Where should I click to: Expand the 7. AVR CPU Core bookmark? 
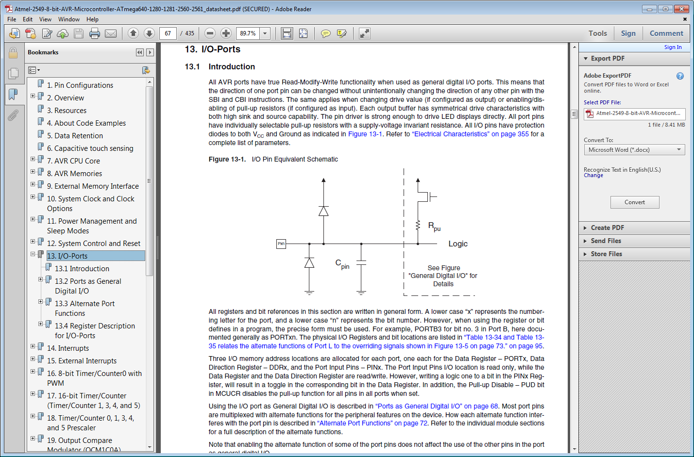33,159
